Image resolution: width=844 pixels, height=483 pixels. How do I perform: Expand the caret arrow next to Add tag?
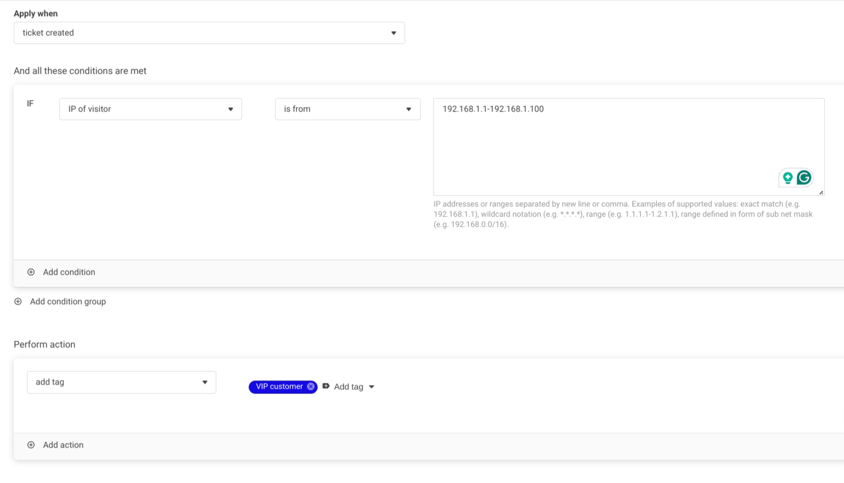372,387
